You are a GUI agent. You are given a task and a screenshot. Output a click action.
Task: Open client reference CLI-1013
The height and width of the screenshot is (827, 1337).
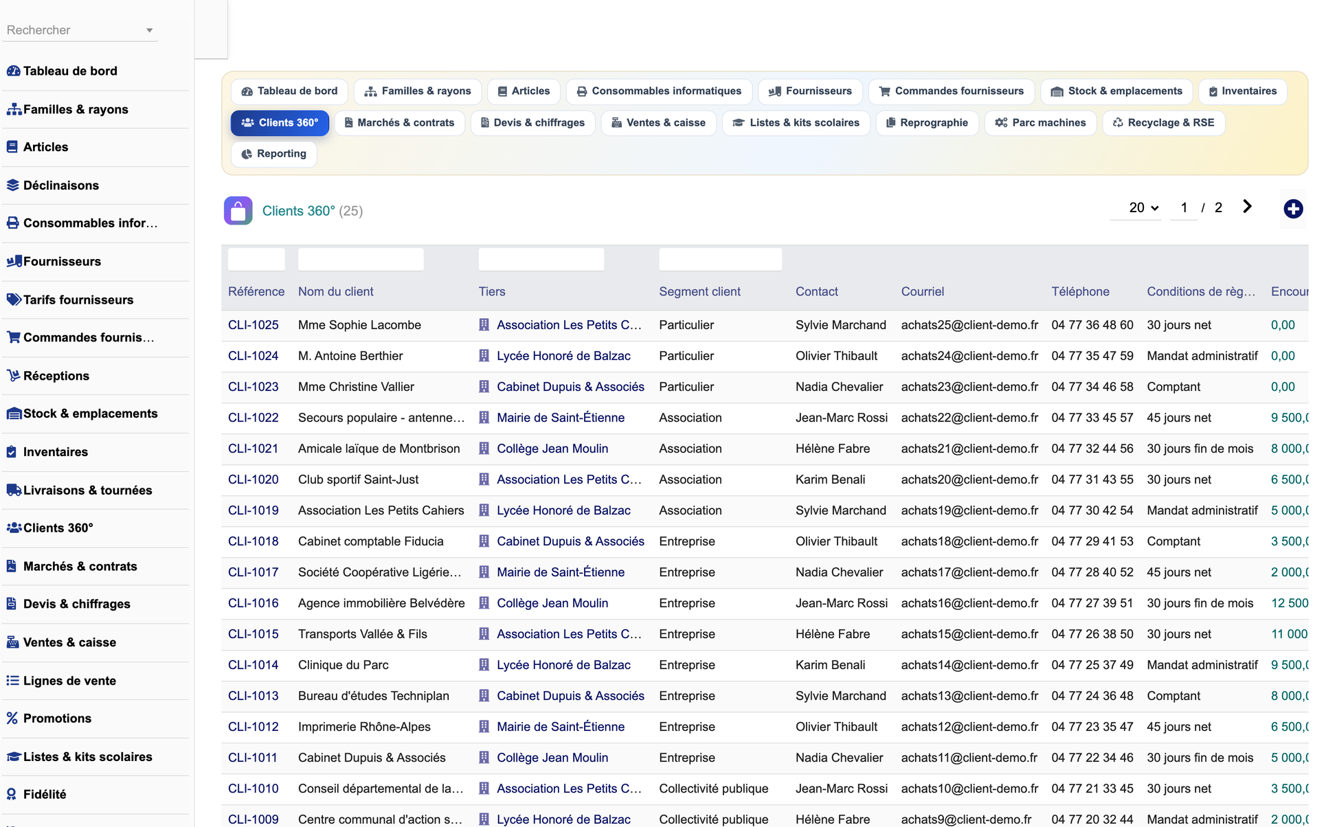pyautogui.click(x=254, y=696)
